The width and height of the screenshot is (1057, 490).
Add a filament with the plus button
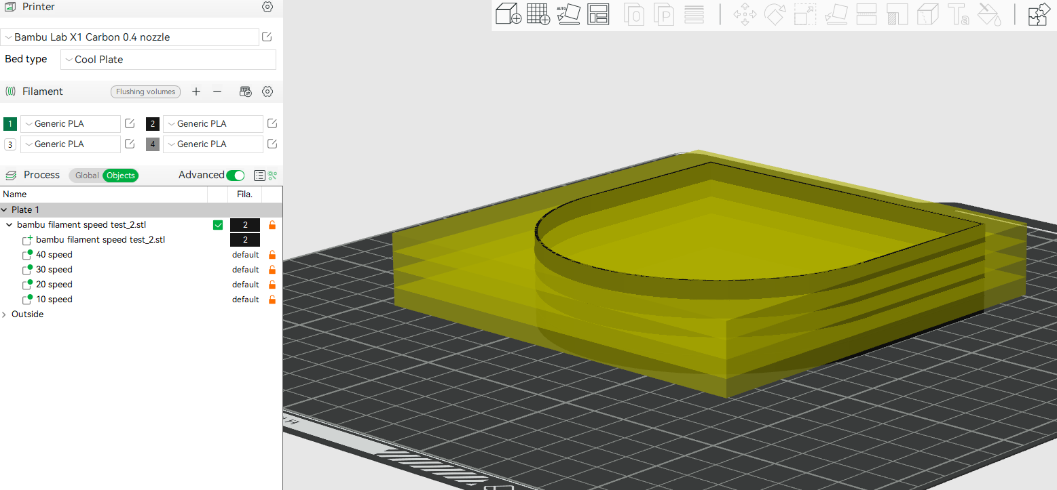click(x=196, y=91)
